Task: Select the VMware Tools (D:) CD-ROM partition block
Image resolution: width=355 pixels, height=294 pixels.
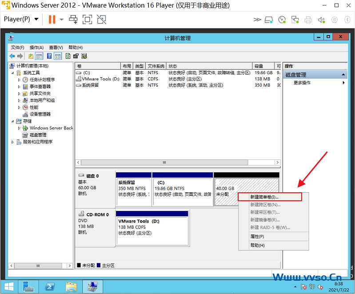Action: pos(152,228)
